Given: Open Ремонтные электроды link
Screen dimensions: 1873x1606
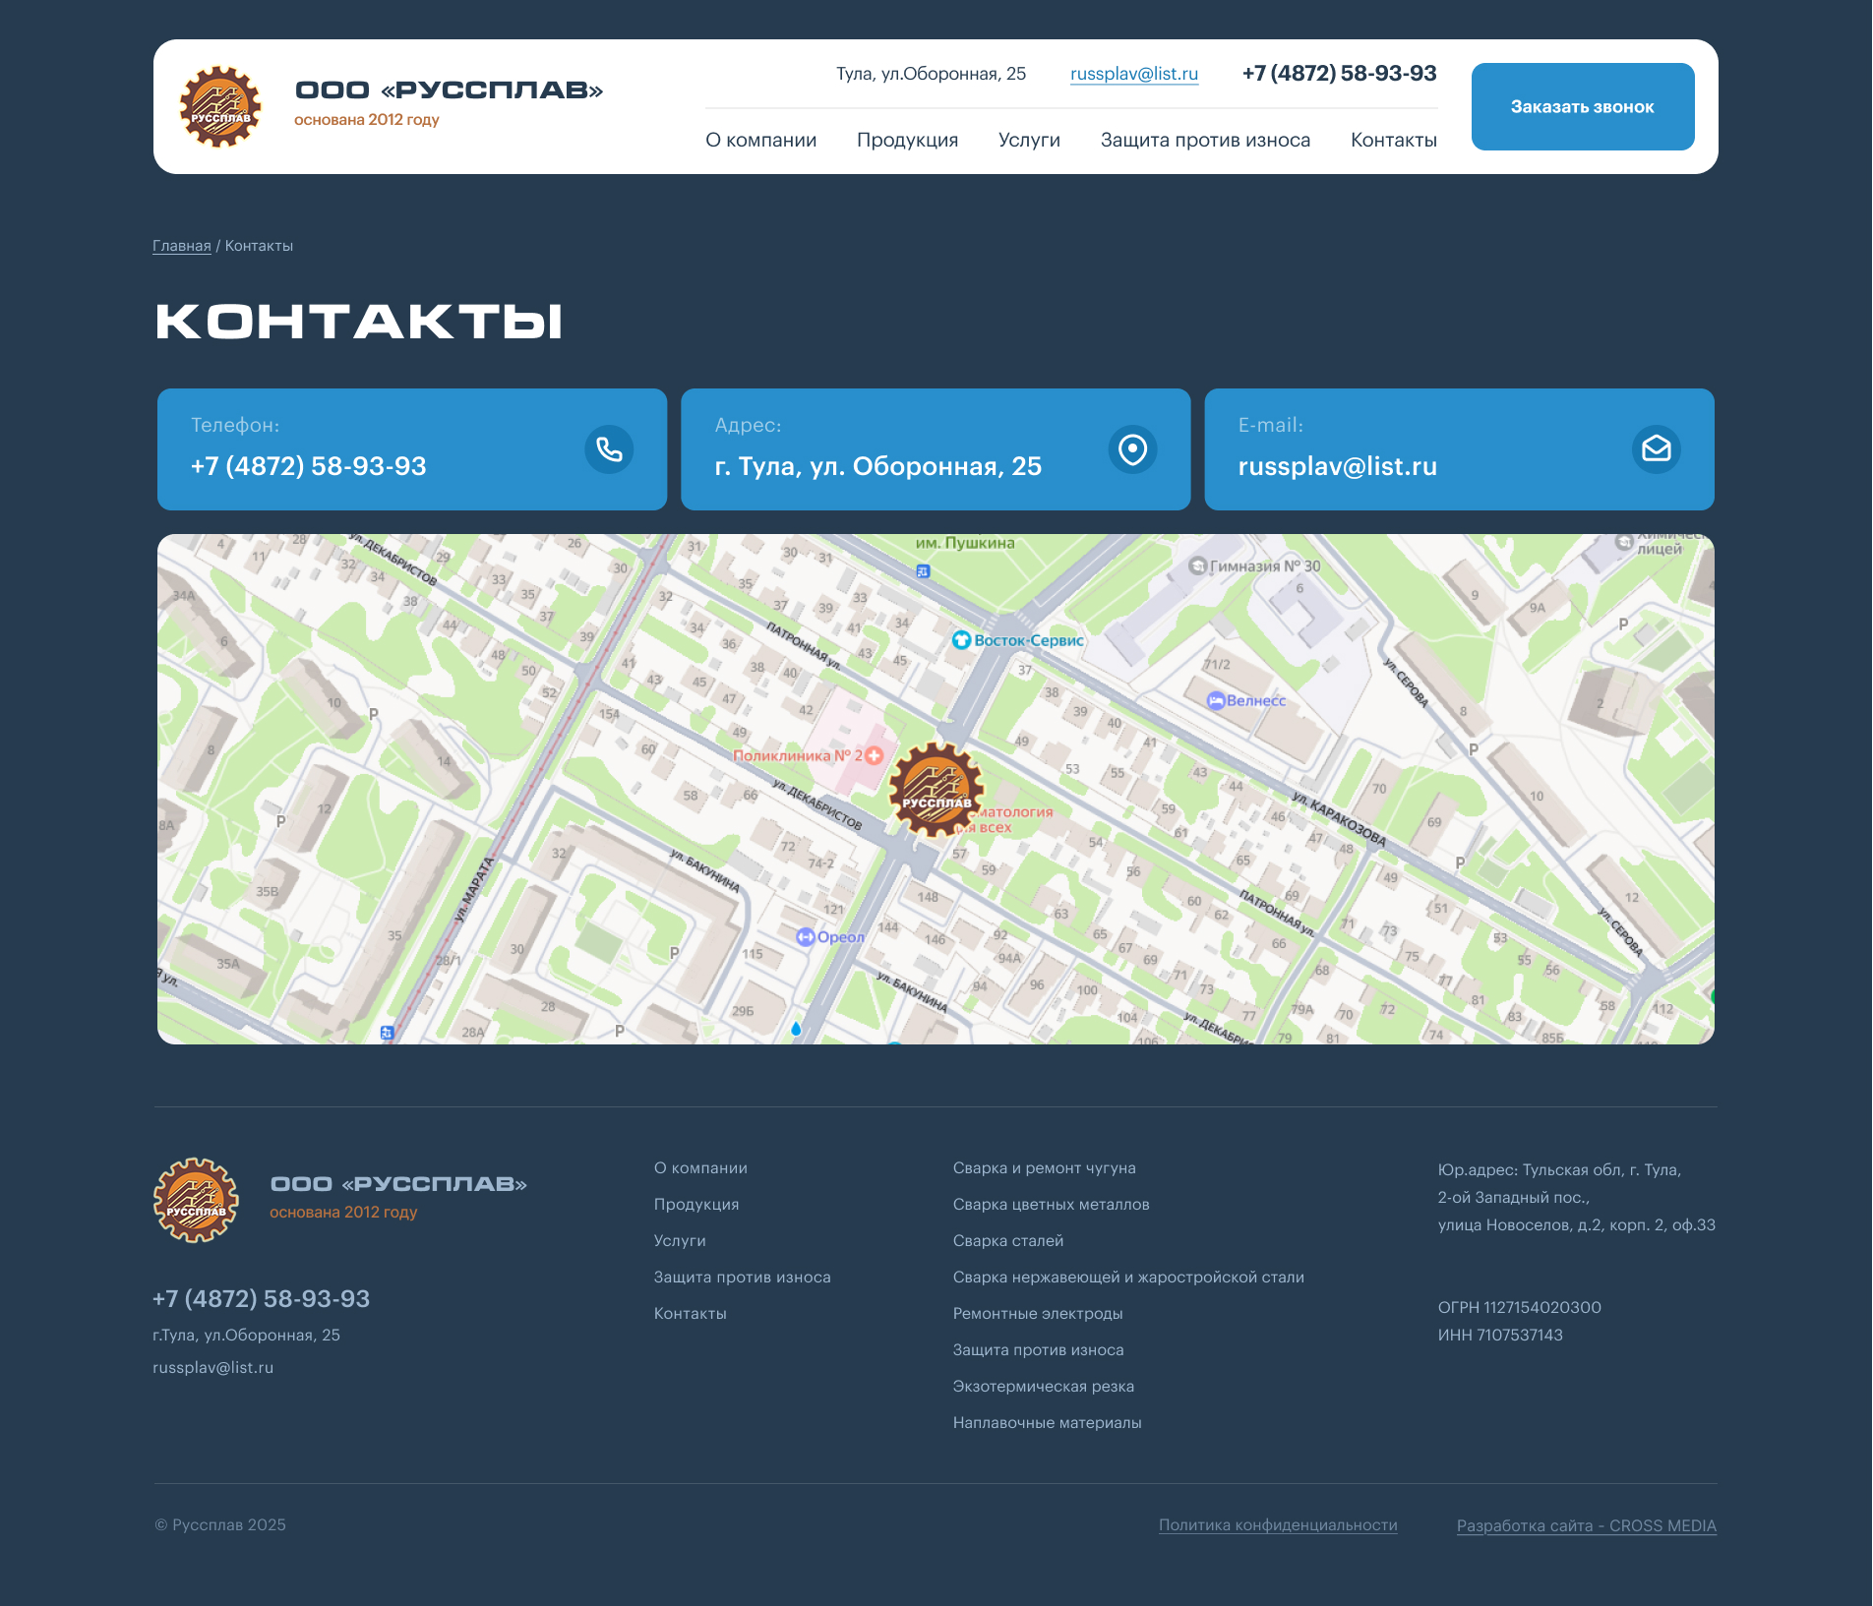Looking at the screenshot, I should pyautogui.click(x=1038, y=1314).
